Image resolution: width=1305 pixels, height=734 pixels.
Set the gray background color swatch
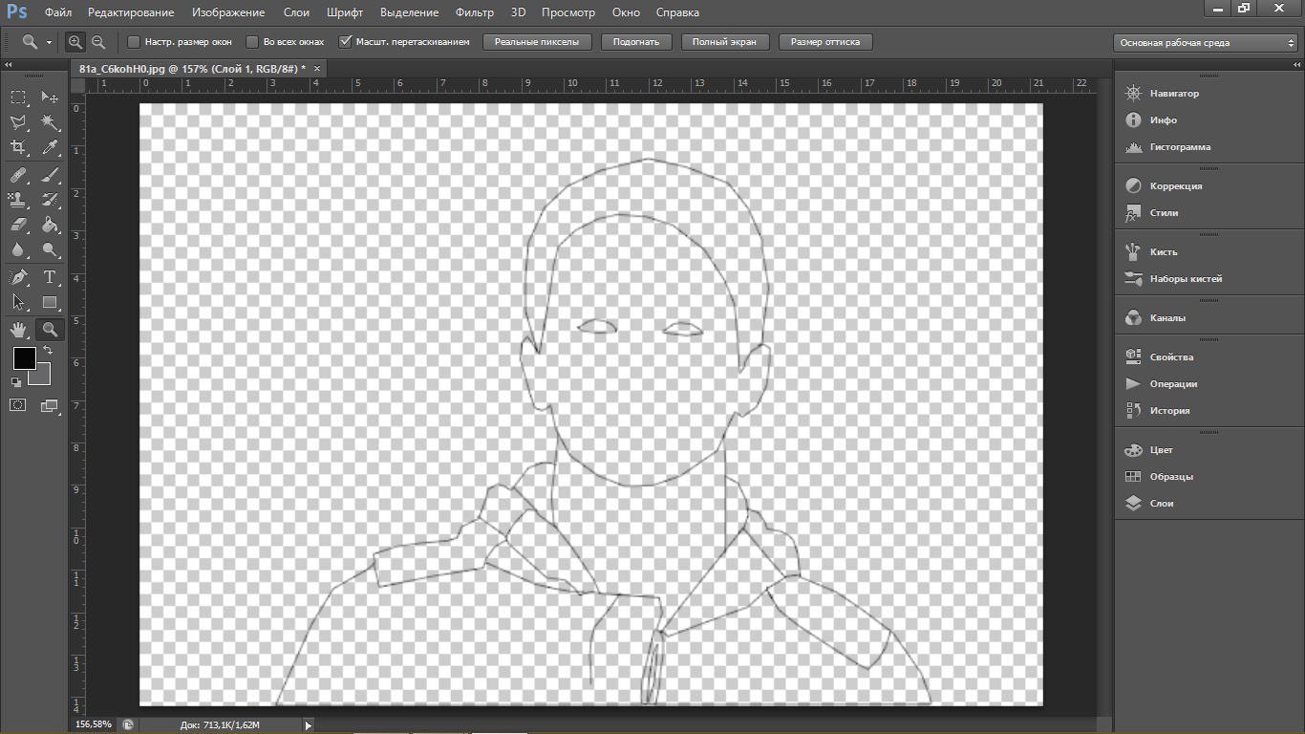pos(42,377)
